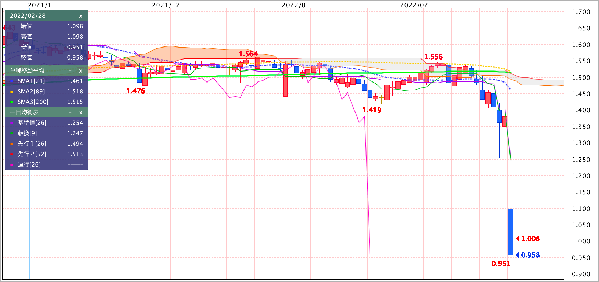Click the 1.700 price axis label
This screenshot has width=599, height=282.
pyautogui.click(x=581, y=12)
